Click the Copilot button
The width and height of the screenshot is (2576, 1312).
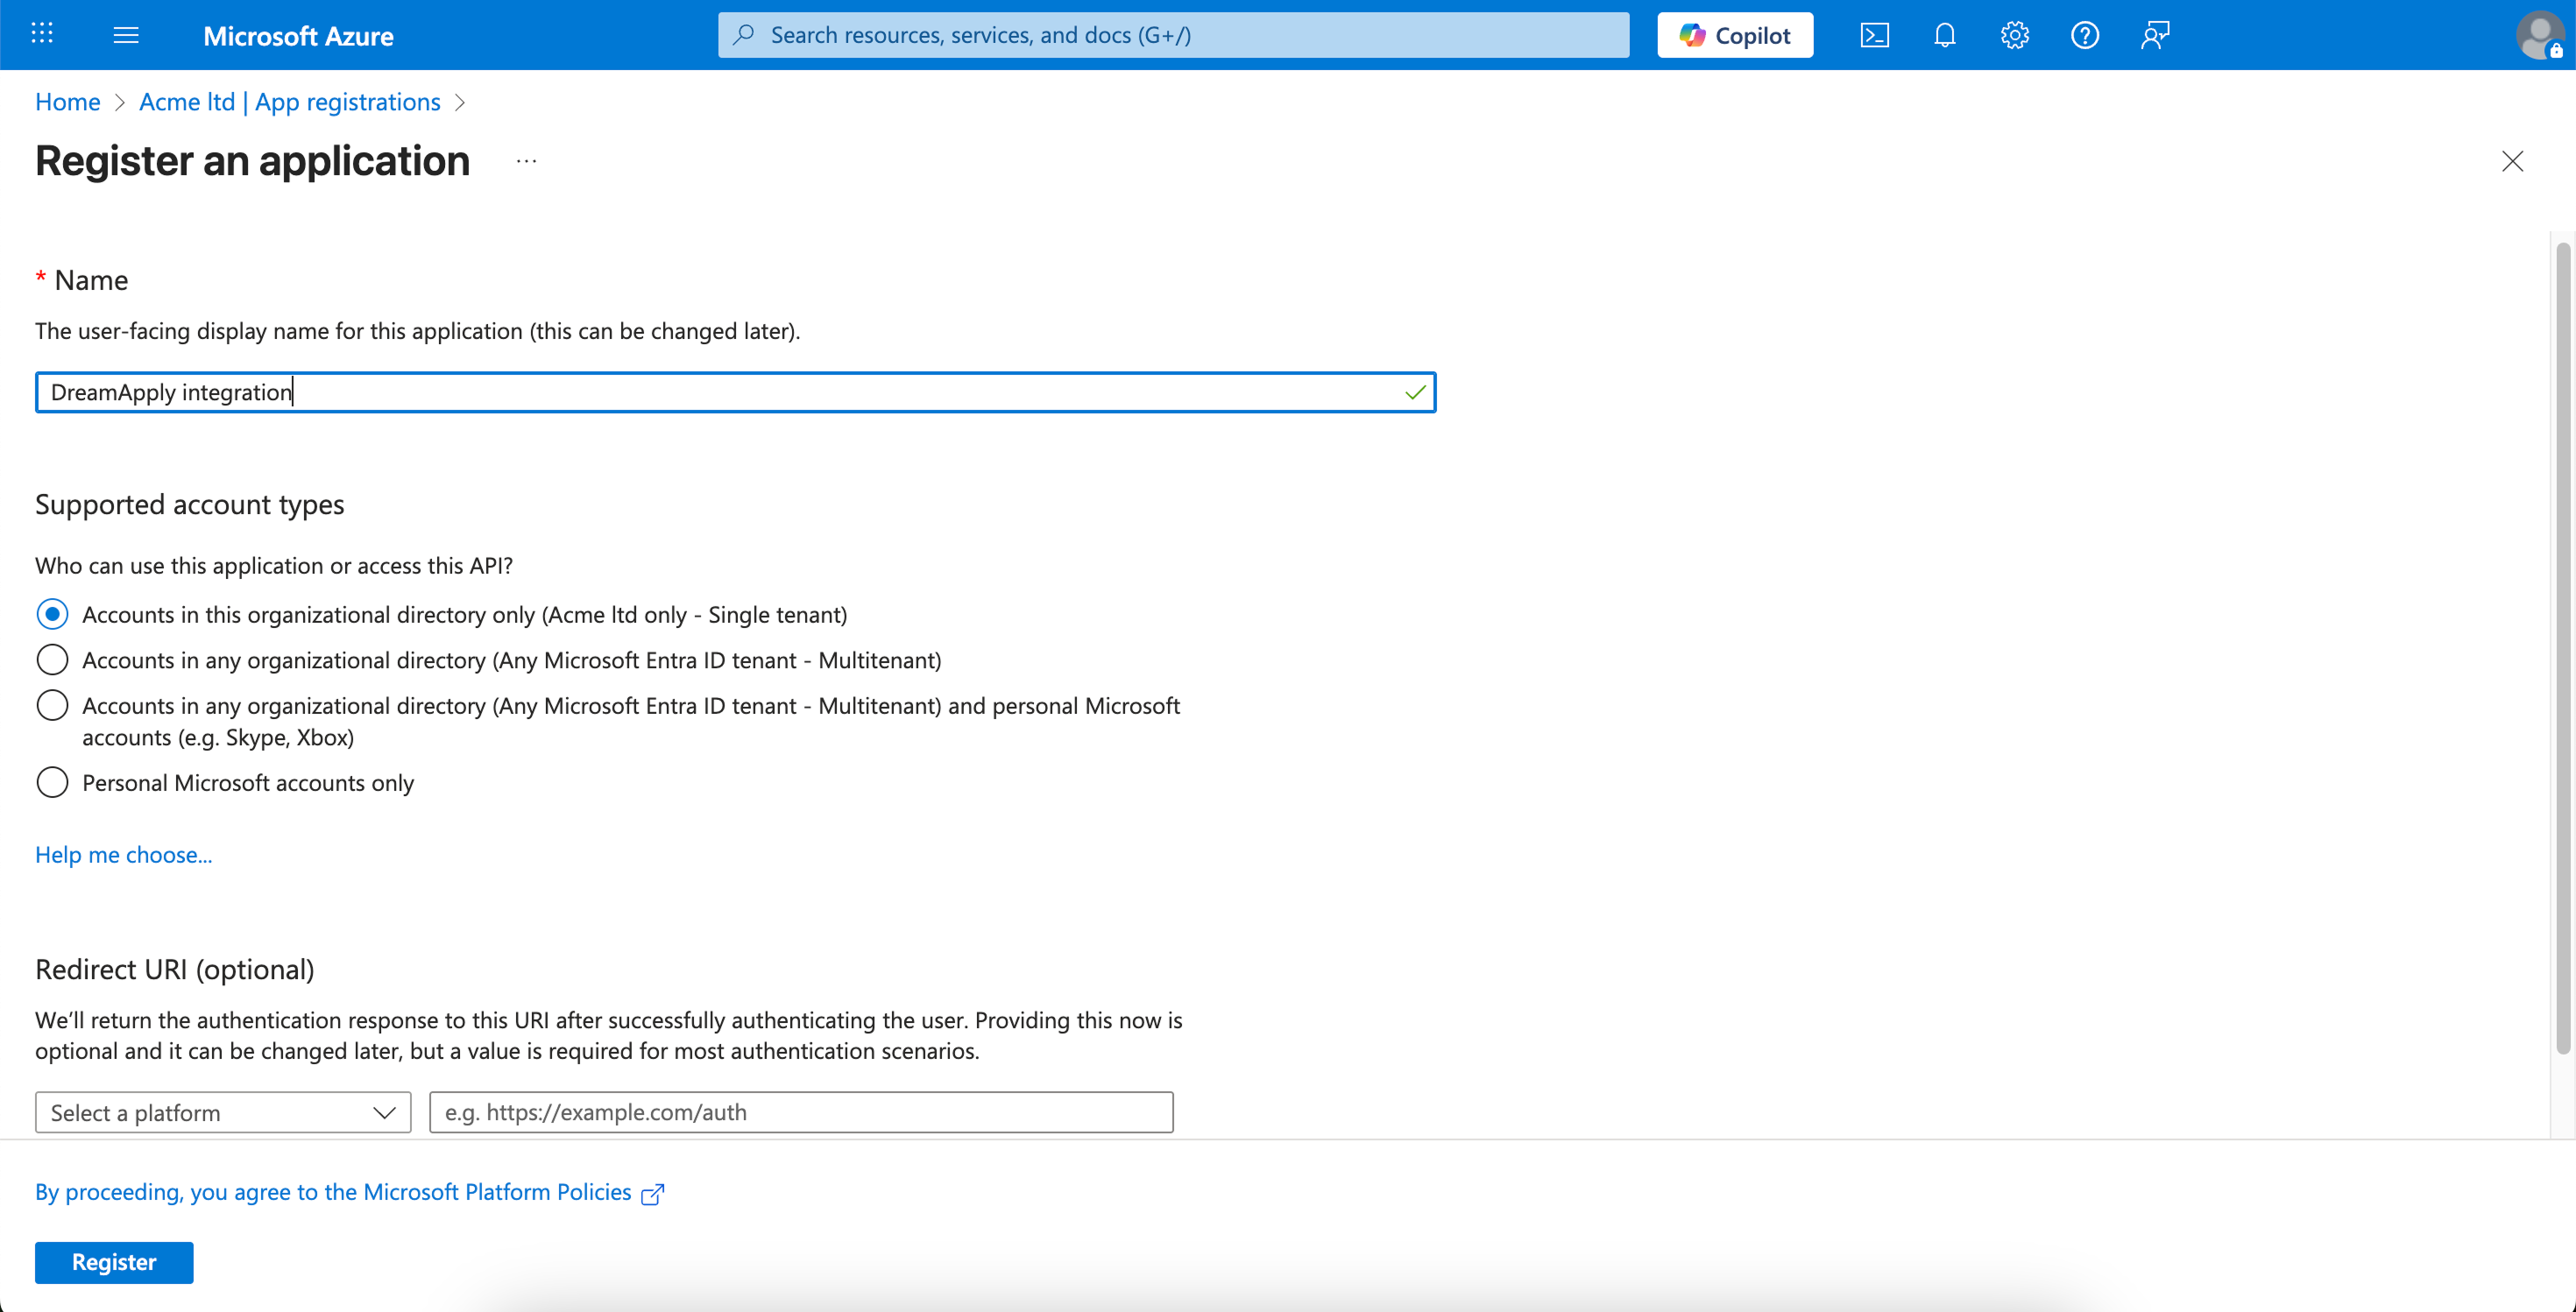[x=1735, y=35]
